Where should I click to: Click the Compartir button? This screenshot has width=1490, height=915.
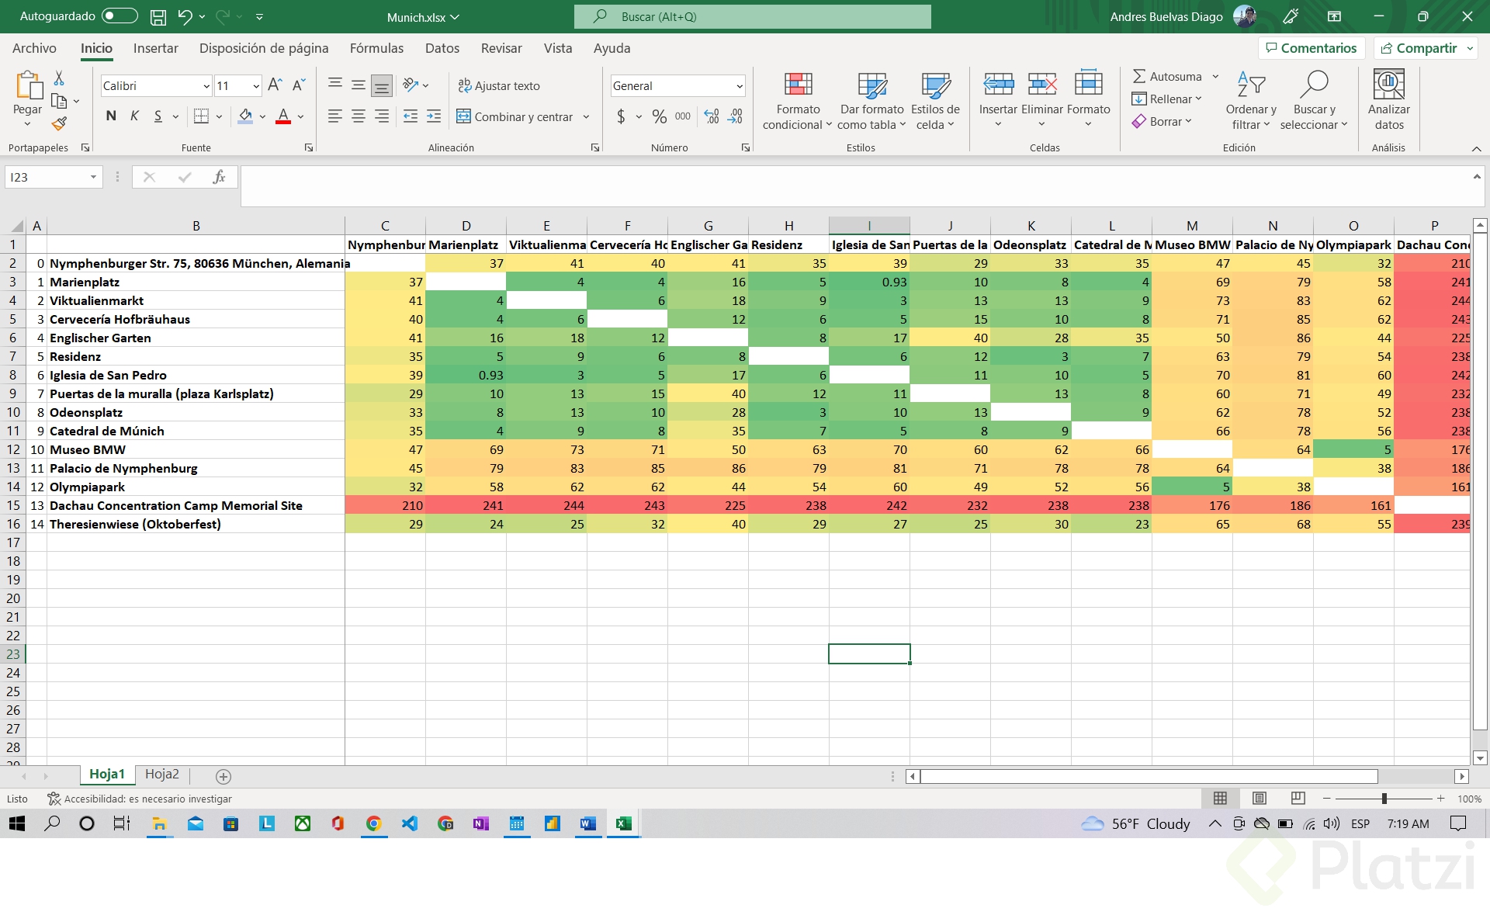[x=1425, y=48]
